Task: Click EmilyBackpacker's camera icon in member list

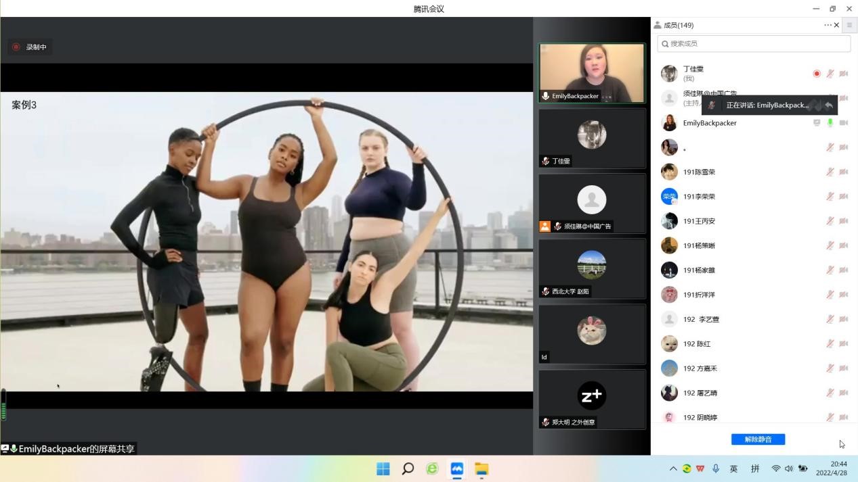Action: [x=844, y=123]
